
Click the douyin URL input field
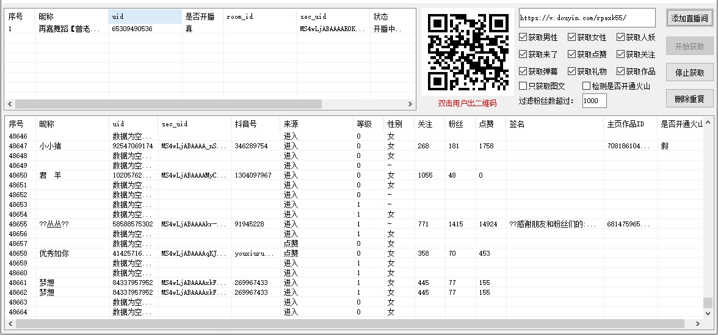pyautogui.click(x=586, y=18)
